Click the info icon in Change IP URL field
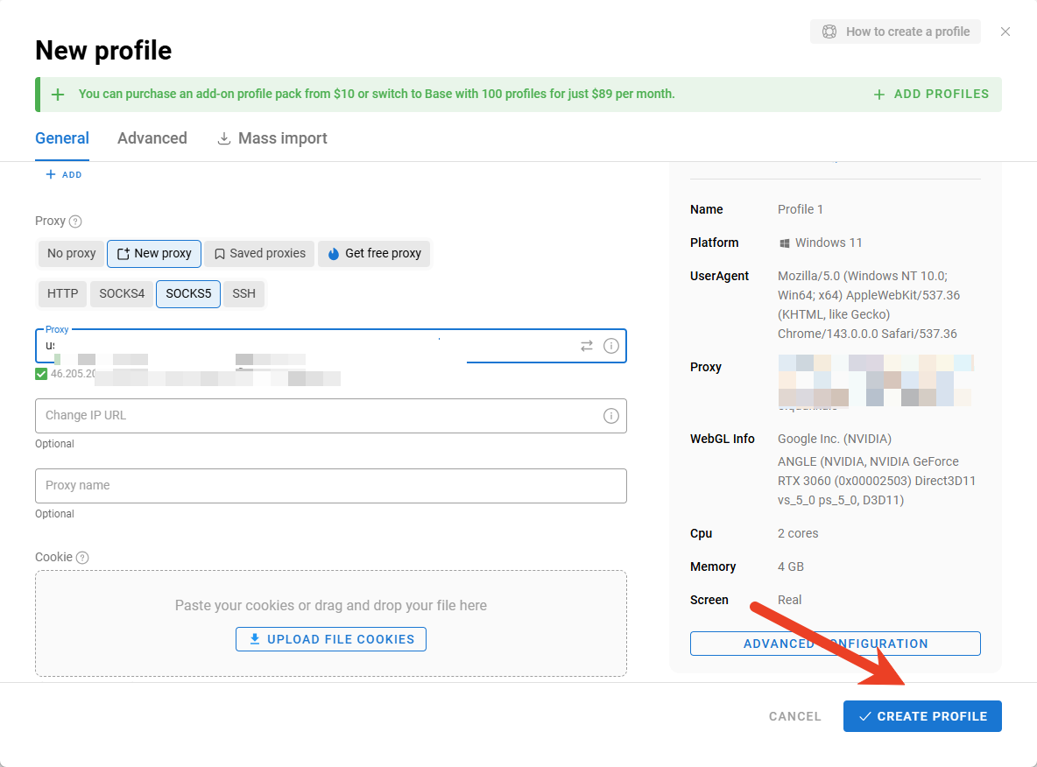Image resolution: width=1037 pixels, height=767 pixels. point(611,416)
